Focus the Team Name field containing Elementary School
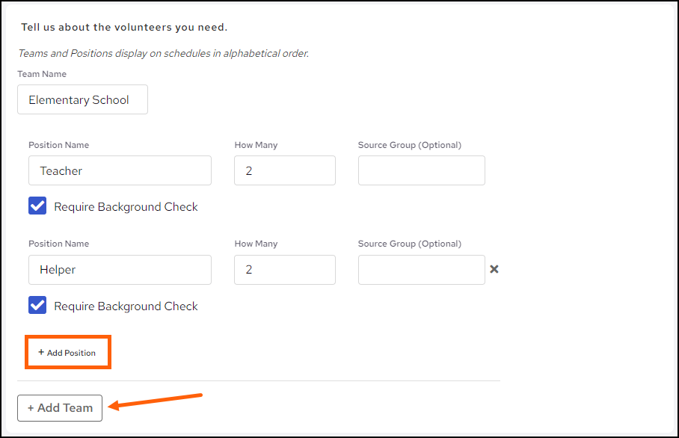Screen dimensions: 679x438 [x=82, y=99]
